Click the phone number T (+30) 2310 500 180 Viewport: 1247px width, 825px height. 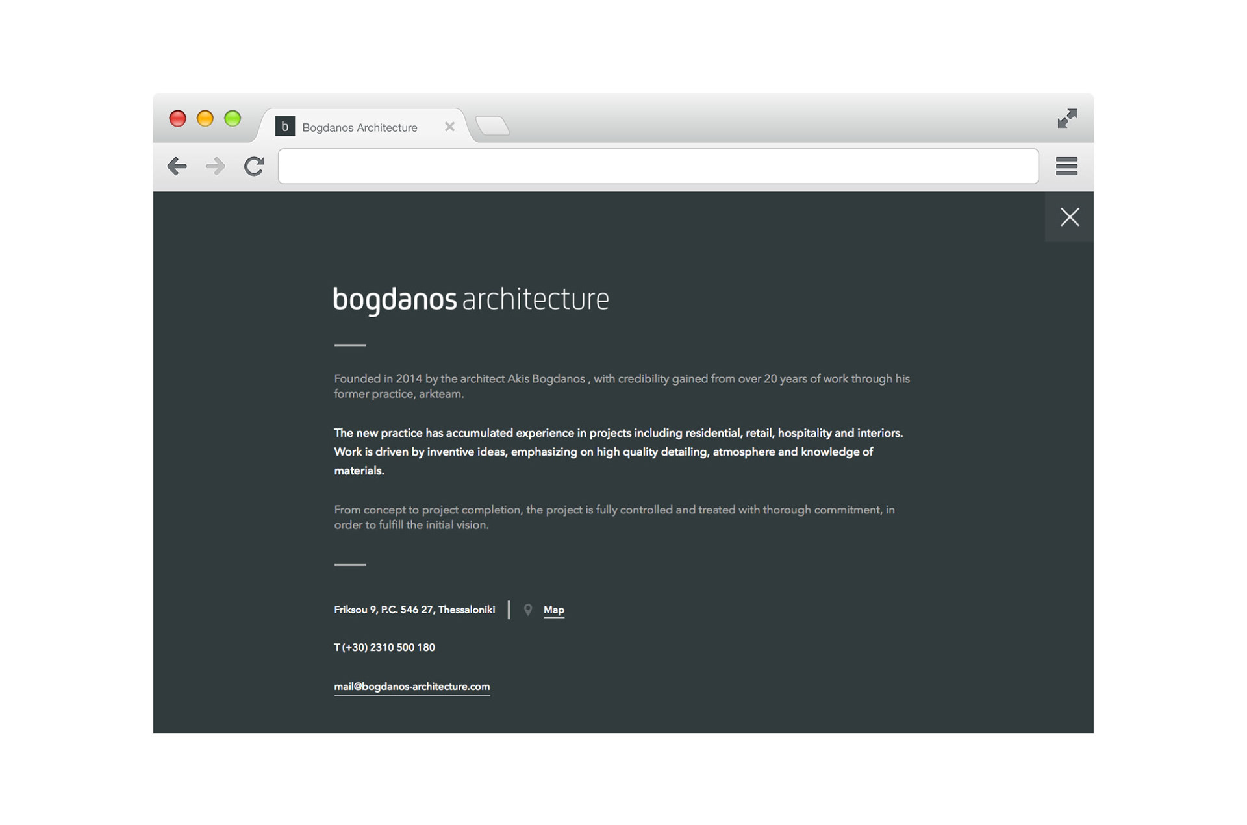(384, 647)
